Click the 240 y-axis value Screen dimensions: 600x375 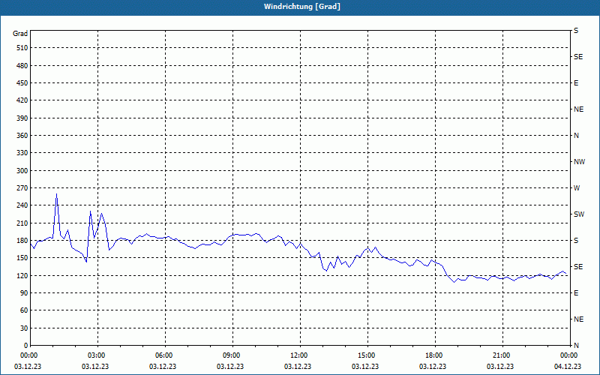(22, 205)
